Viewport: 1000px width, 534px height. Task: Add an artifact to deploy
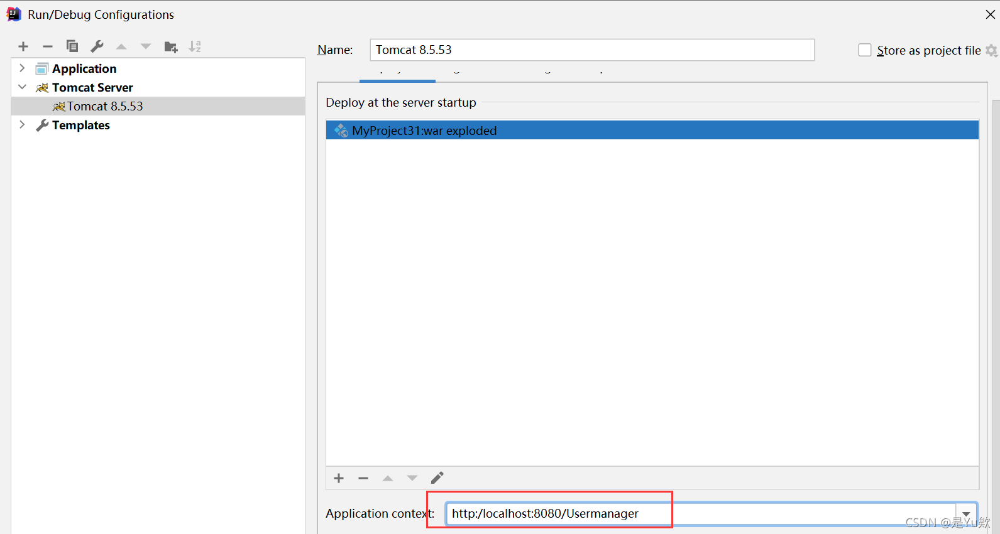click(339, 478)
